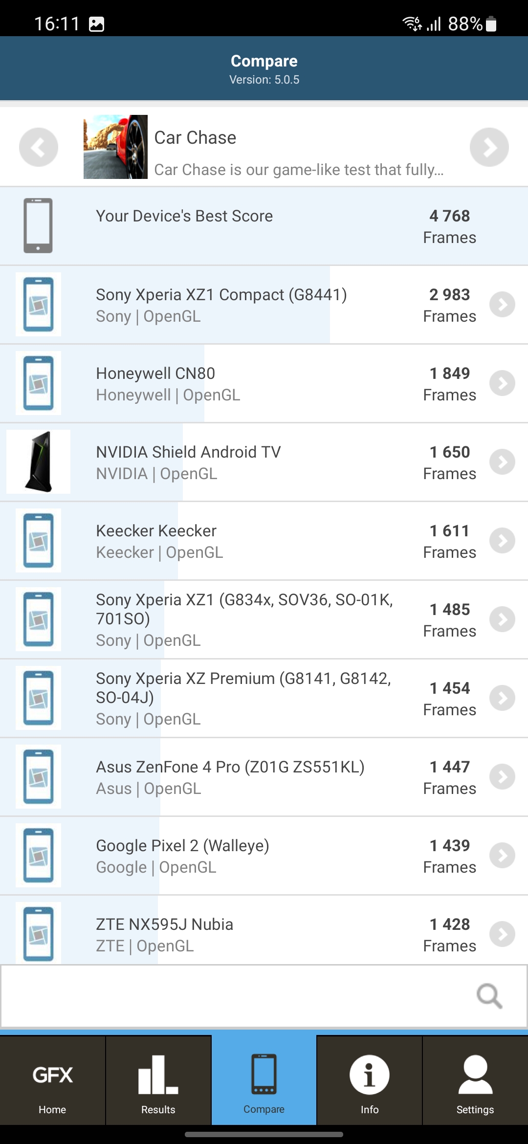
Task: Expand Sony Xperia XZ1 Compact details chevron
Action: coord(502,305)
